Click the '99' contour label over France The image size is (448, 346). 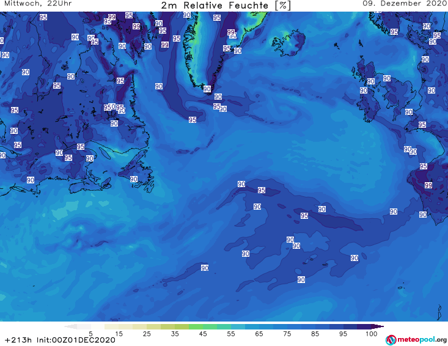click(x=428, y=185)
